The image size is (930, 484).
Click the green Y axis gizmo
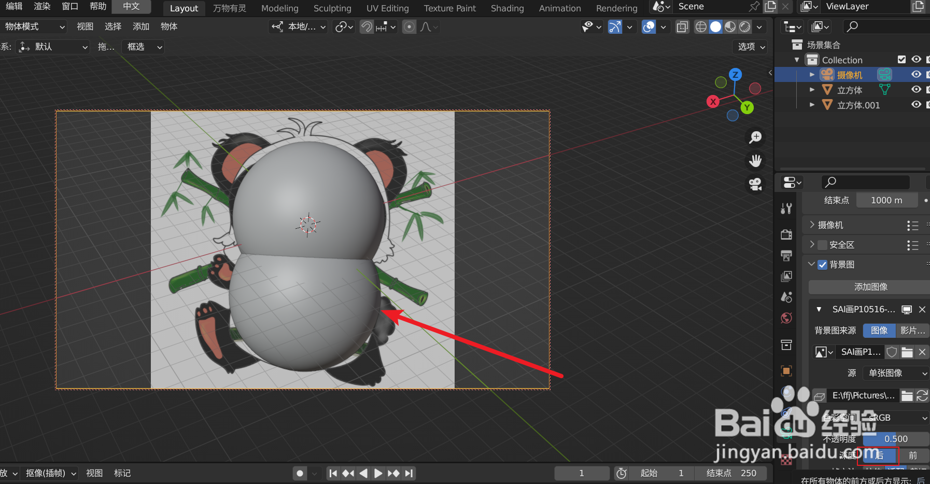[x=747, y=107]
